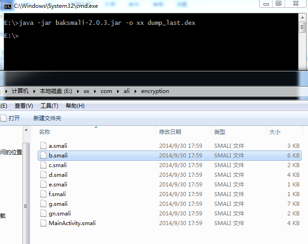Expand the arrow before 本地磁盘 (E:) breadcrumb

(34, 91)
